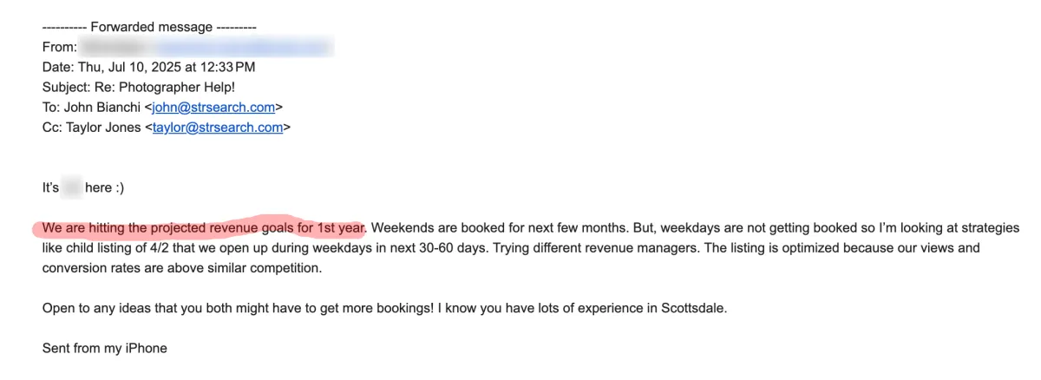
Task: Click the "Sent from my iPhone" signature
Action: [104, 349]
